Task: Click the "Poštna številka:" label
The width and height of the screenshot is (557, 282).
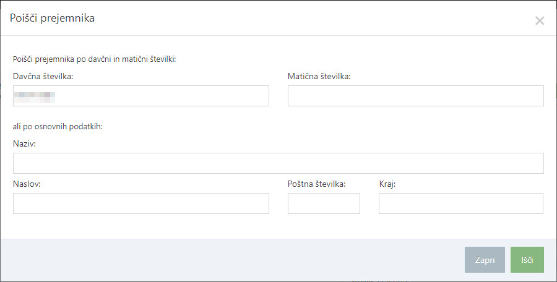Action: (x=316, y=184)
